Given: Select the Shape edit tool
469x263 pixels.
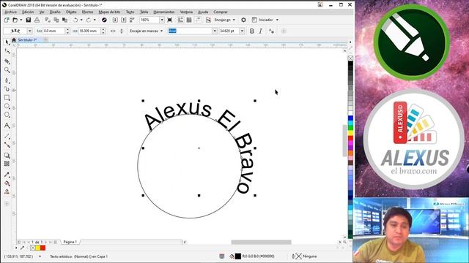Looking at the screenshot, I should point(7,52).
